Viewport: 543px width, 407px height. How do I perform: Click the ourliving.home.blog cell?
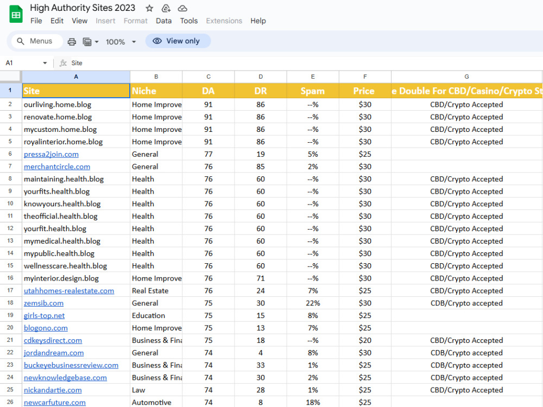click(x=76, y=105)
